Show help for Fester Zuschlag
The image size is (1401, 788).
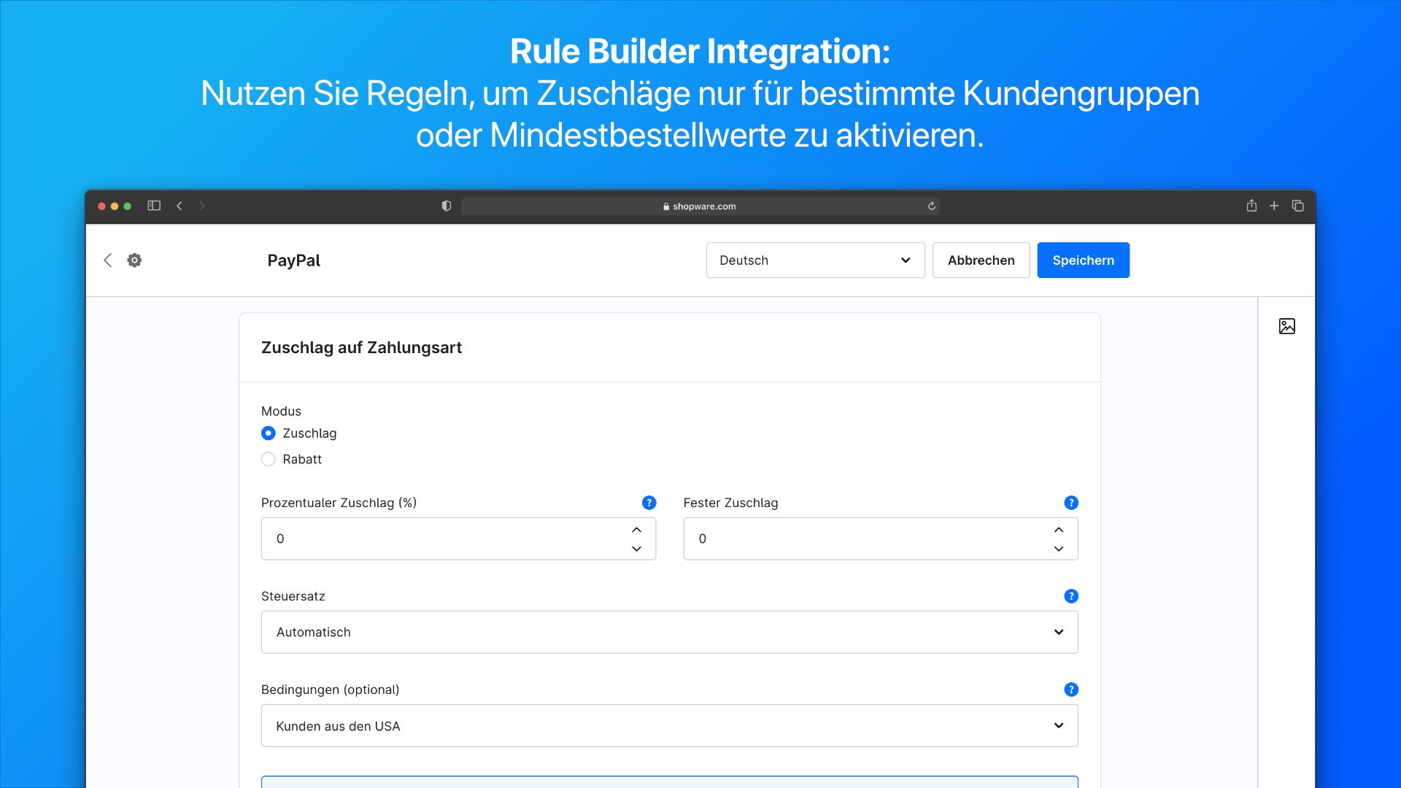pyautogui.click(x=1071, y=503)
